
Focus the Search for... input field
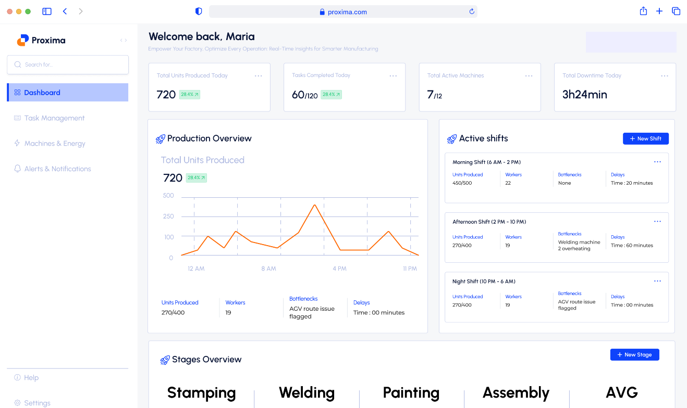point(68,65)
